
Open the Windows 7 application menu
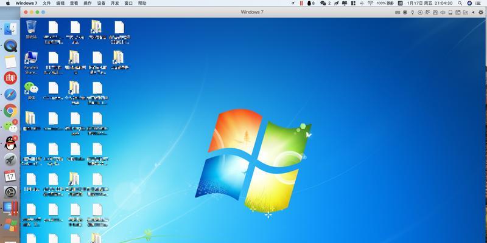(x=26, y=3)
